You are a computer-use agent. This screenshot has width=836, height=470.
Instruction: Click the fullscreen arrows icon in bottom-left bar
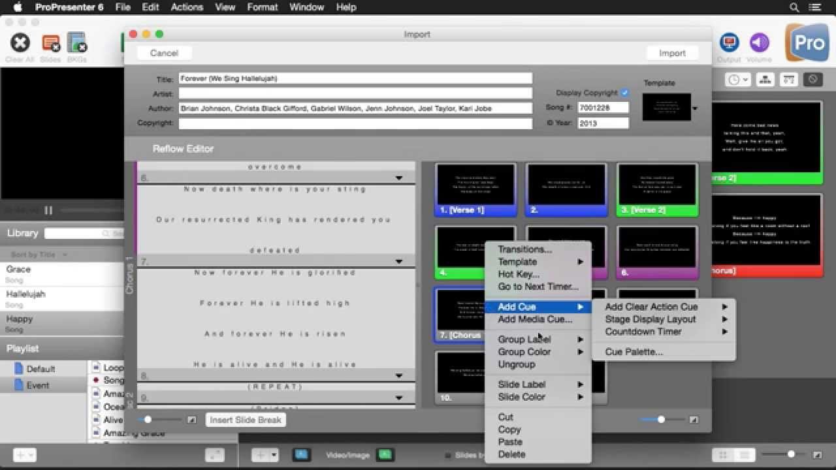coord(214,455)
